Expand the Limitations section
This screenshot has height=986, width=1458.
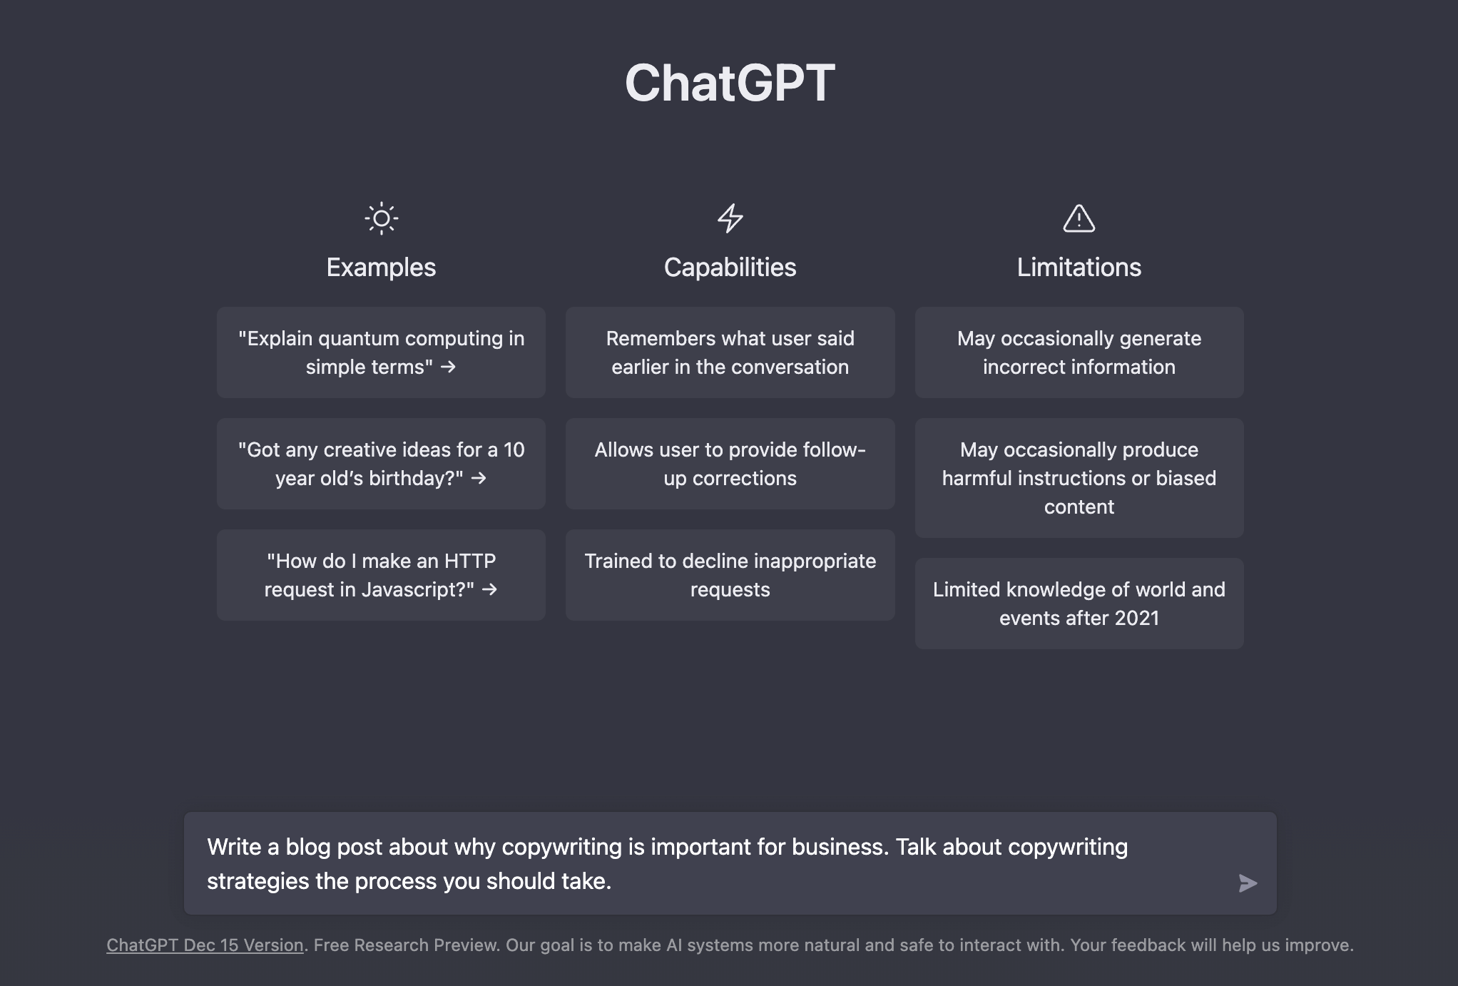coord(1079,266)
